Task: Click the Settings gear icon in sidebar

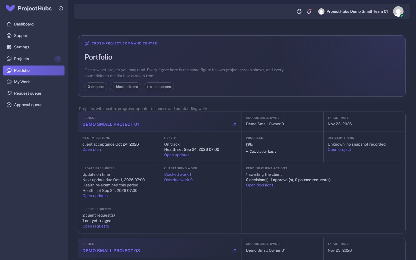Action: click(x=9, y=47)
